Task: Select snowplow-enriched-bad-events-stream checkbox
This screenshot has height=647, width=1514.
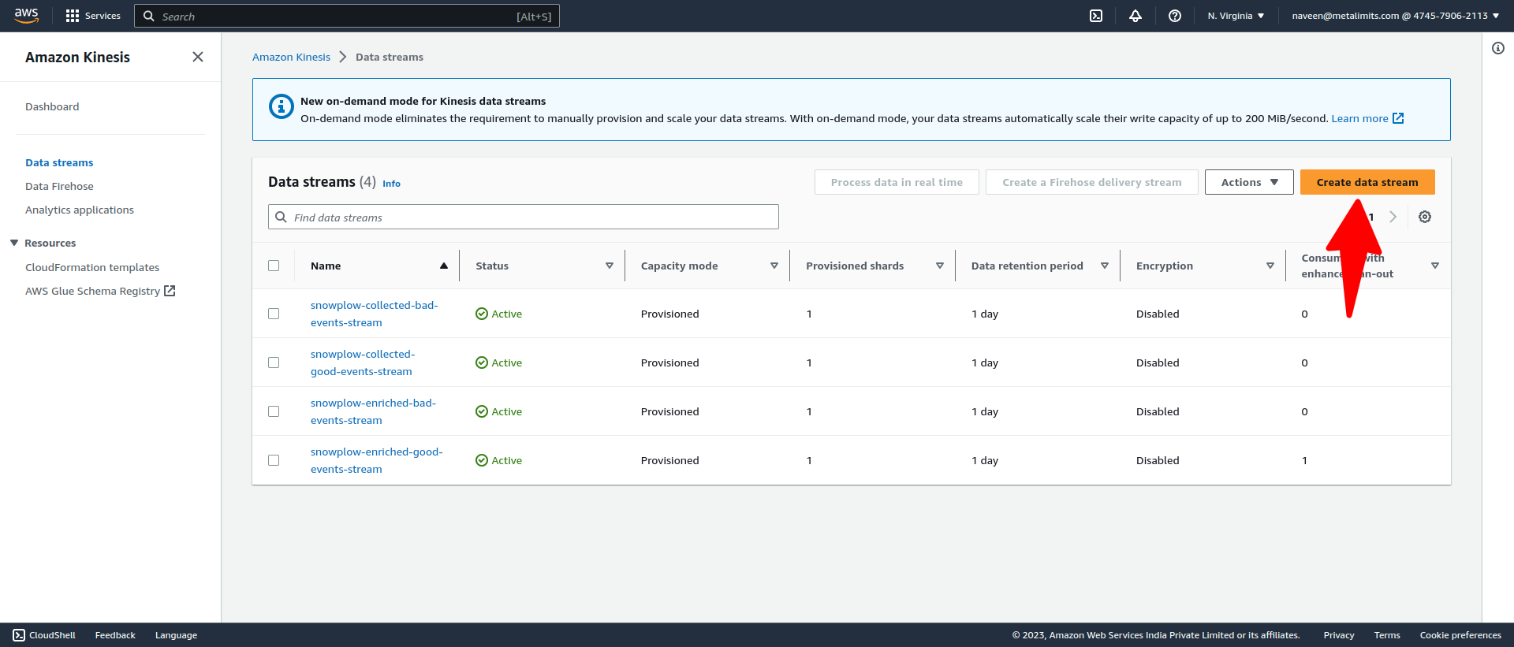Action: pyautogui.click(x=274, y=411)
